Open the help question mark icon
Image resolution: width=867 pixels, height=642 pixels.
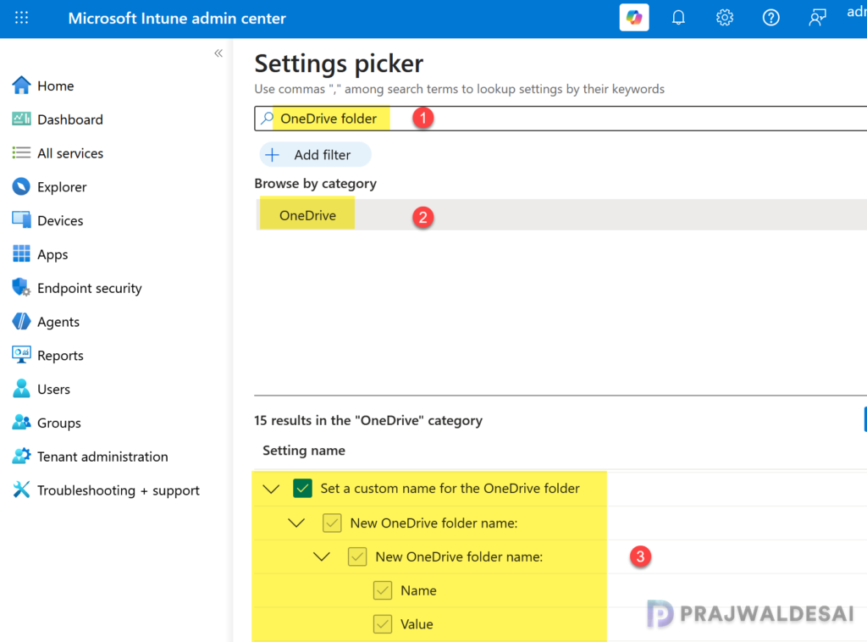coord(770,18)
